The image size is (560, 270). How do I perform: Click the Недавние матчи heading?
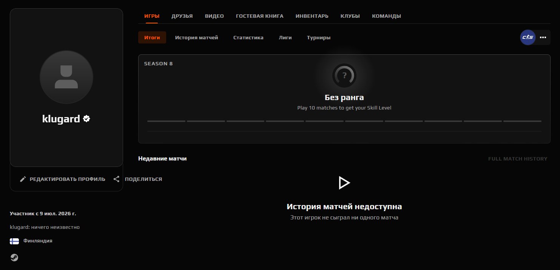tap(162, 159)
